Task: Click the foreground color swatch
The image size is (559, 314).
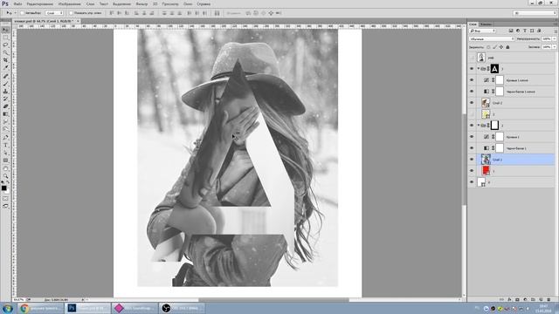Action: 3,188
